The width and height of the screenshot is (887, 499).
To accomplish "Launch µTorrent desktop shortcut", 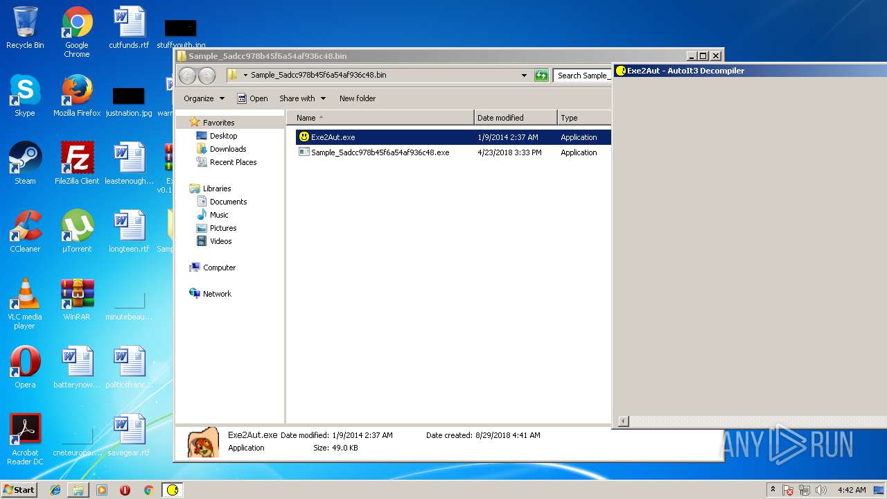I will pyautogui.click(x=77, y=231).
